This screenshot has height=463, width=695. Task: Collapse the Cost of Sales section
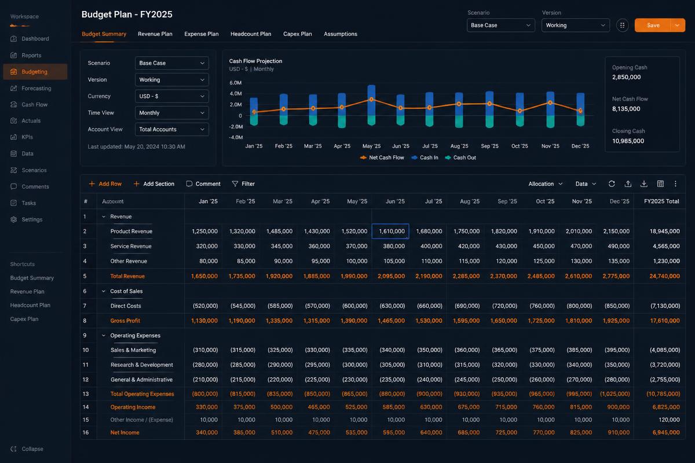point(104,291)
